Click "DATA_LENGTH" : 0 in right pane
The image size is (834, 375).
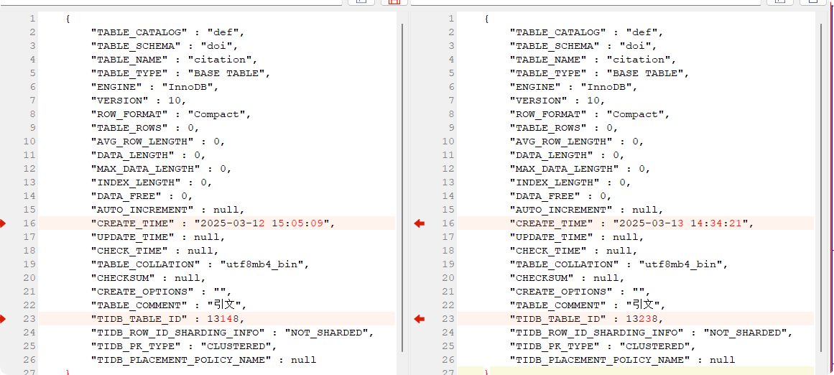coord(567,154)
